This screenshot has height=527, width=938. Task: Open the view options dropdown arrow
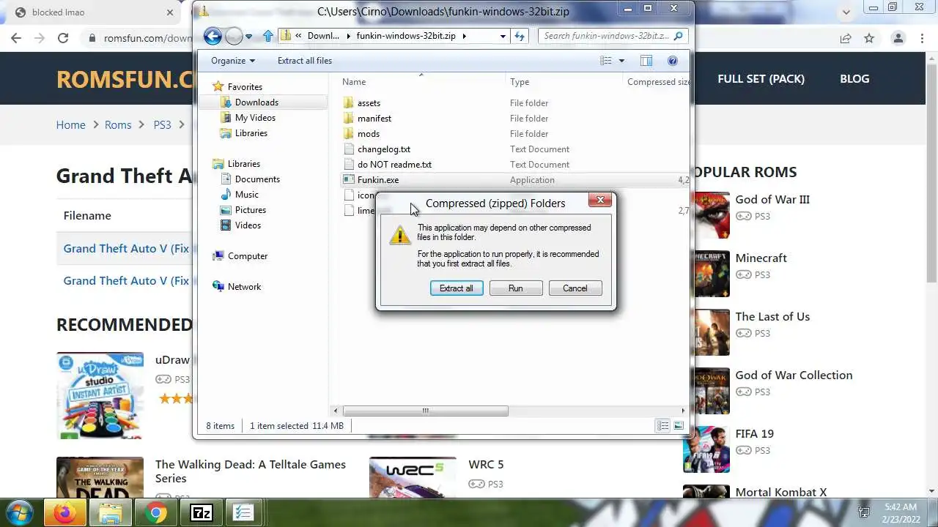(x=621, y=61)
